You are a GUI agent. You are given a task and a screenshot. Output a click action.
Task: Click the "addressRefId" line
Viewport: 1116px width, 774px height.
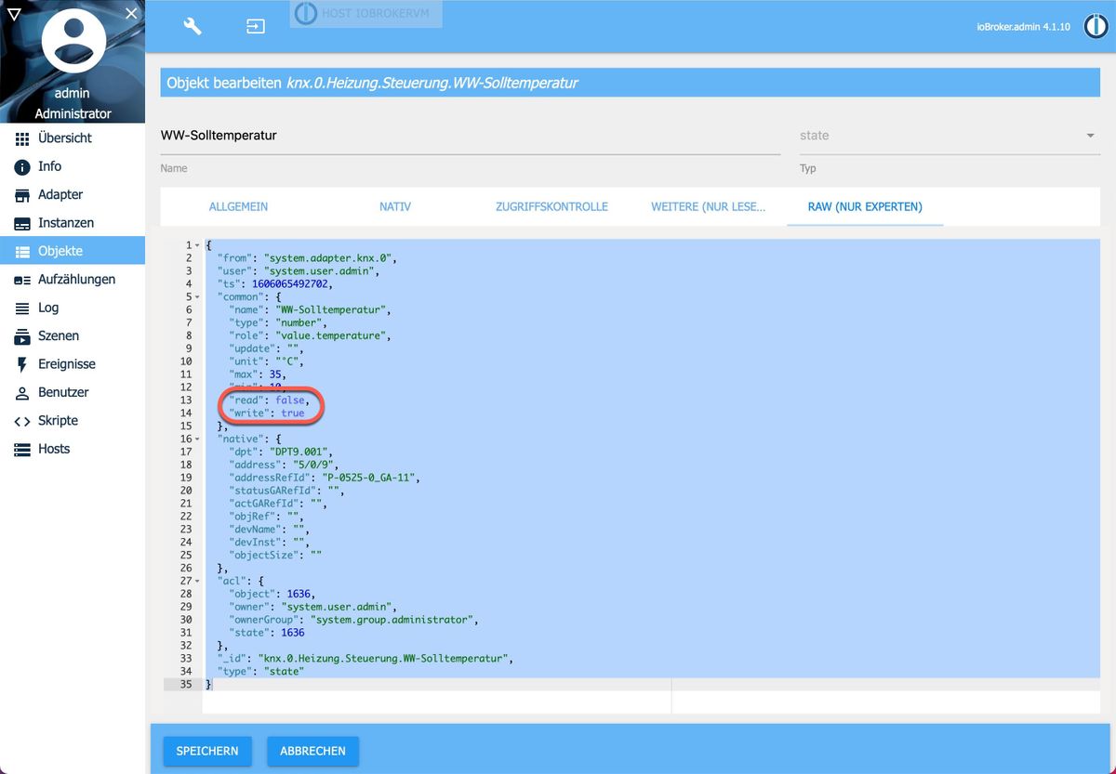(325, 478)
